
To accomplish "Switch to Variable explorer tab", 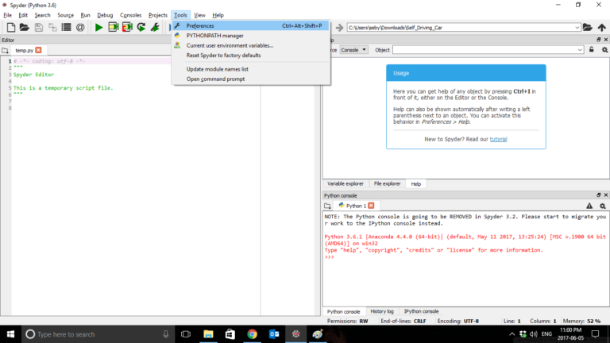I will 345,183.
